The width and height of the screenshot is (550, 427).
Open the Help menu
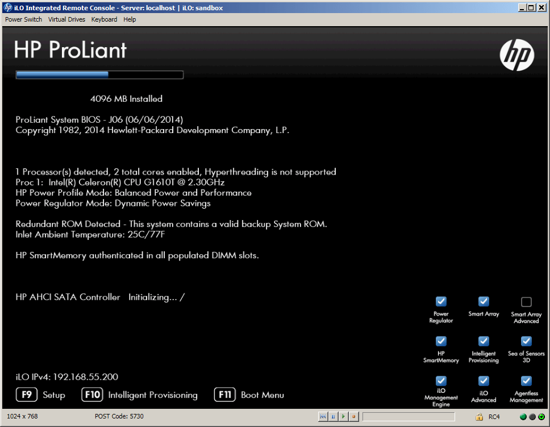coord(130,19)
